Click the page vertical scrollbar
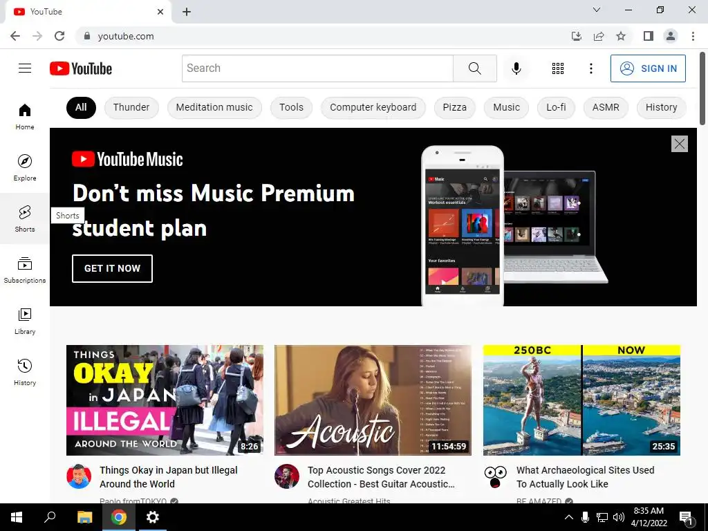The width and height of the screenshot is (708, 531). tap(702, 88)
